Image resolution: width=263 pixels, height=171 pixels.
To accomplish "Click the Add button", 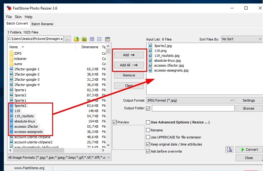I will [129, 55].
